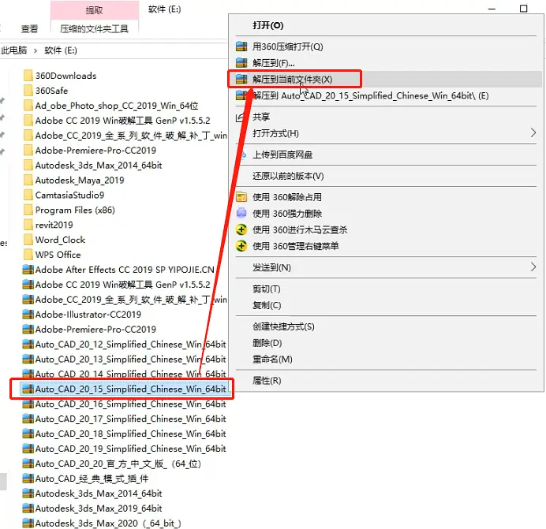Screen dimensions: 546x529
Task: Click the 360 icon beside 使用 360进行木马云查杀
Action: point(241,229)
